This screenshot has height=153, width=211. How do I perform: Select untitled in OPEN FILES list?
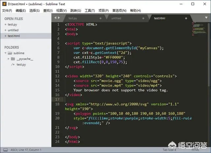click(x=13, y=30)
